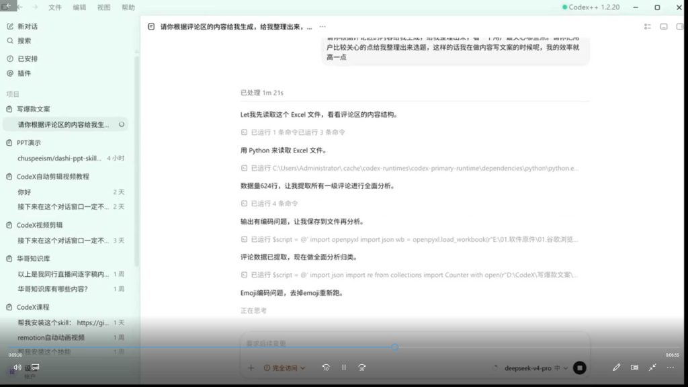Expand the openpyxl $script command row
Screen dimensions: 688x387
409,240
